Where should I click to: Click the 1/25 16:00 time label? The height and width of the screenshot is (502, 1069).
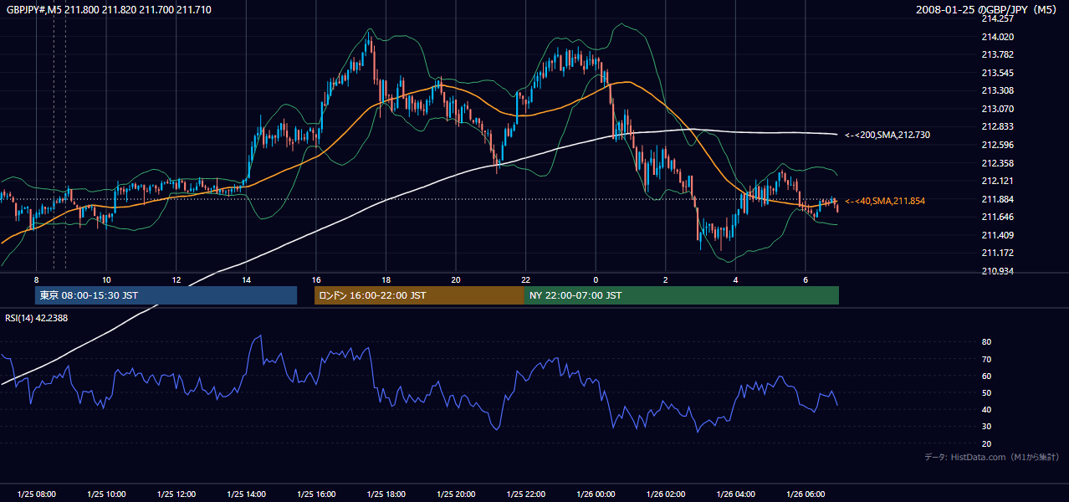pos(316,494)
